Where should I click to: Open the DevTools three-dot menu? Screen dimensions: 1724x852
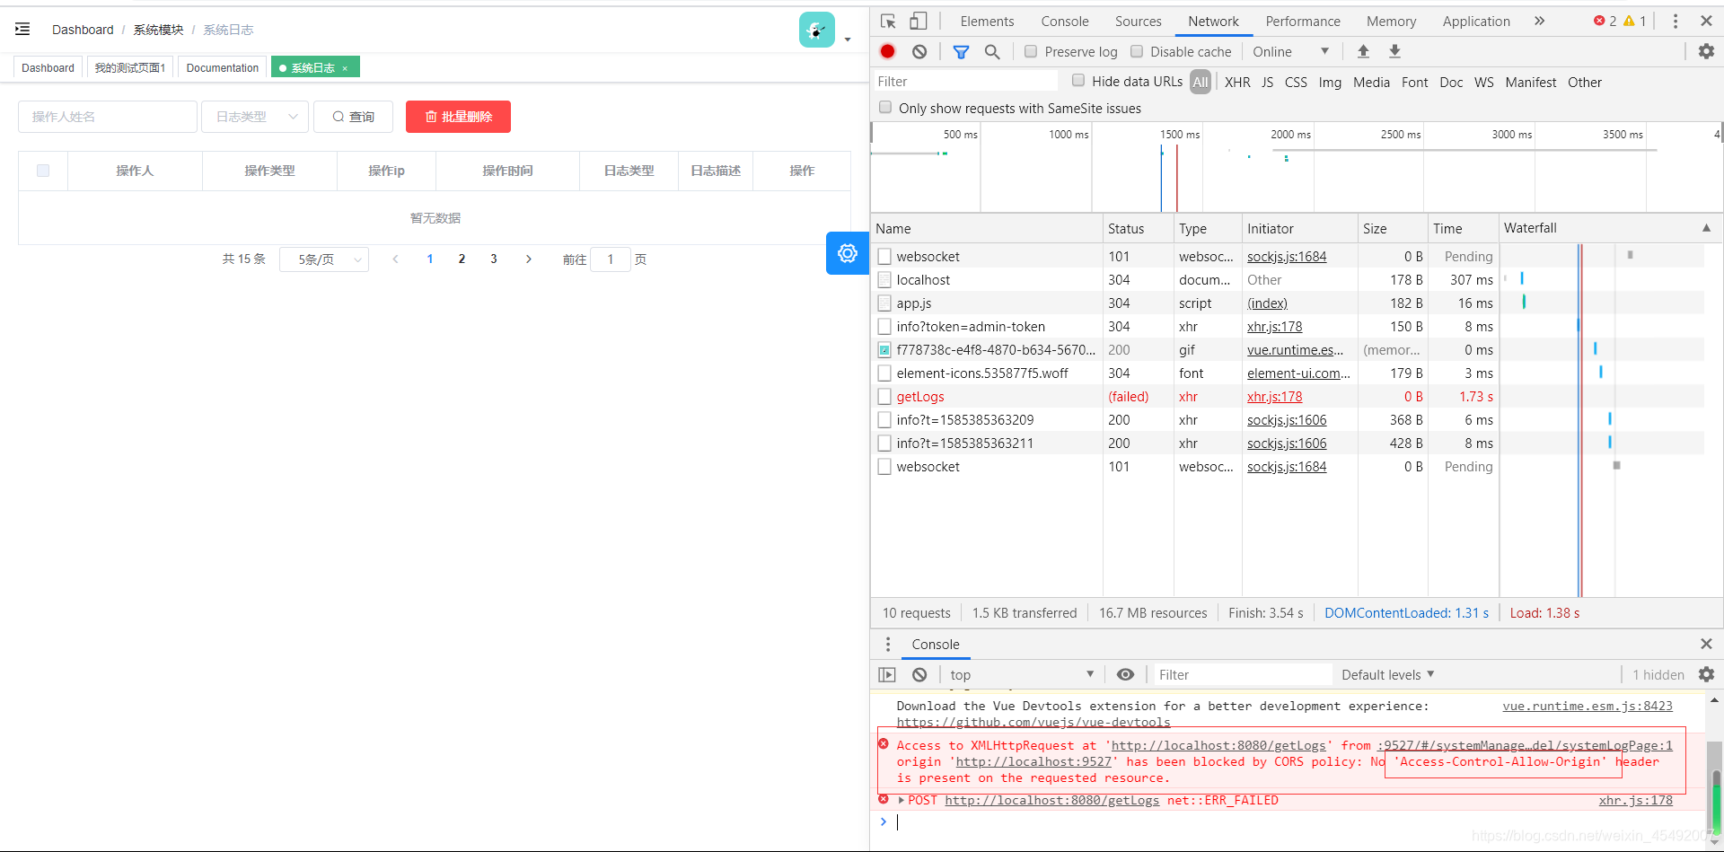1675,21
